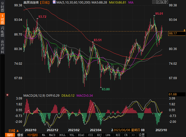This screenshot has width=186, height=137.
Task: Toggle the KDJ indicator
Action: click(99, 135)
